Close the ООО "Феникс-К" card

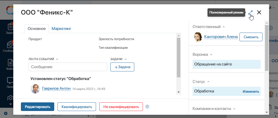(259, 12)
